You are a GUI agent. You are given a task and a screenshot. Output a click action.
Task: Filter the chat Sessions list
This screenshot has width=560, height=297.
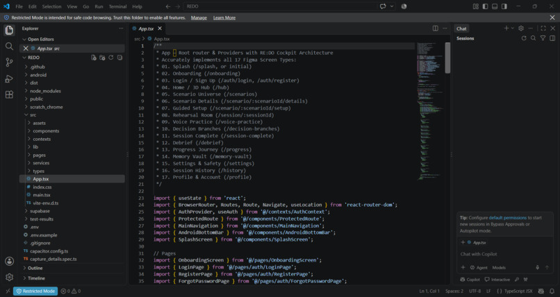[543, 38]
